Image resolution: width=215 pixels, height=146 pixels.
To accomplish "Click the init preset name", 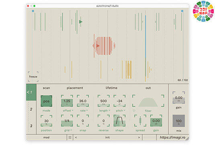I will point(107,138).
